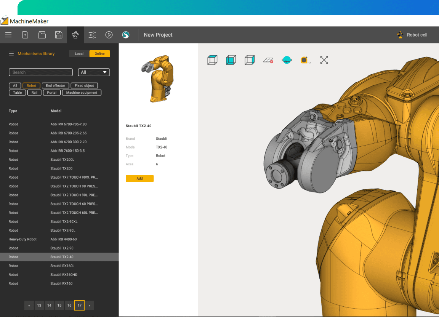The height and width of the screenshot is (317, 439).
Task: Switch library source to Online
Action: 99,54
